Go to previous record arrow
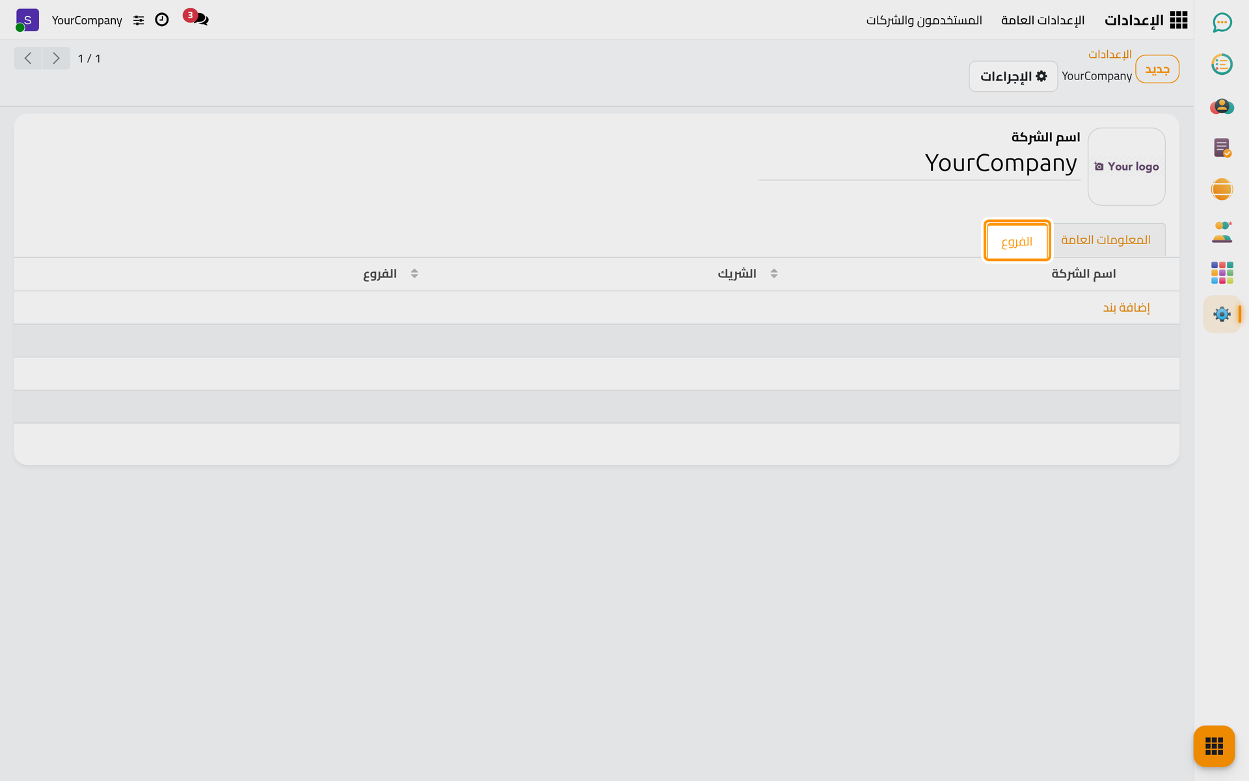Screen dimensions: 1249x781 (28, 59)
